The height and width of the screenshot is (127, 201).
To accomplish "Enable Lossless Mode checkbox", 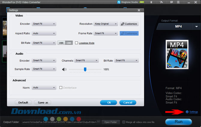I will (x=76, y=43).
